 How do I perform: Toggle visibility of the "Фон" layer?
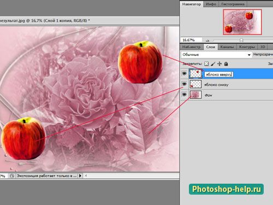pos(185,95)
